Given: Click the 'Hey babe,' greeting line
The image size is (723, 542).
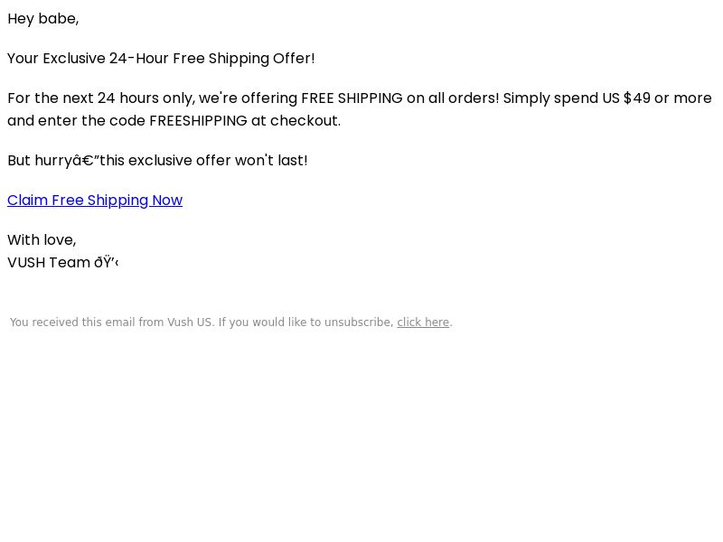Looking at the screenshot, I should [x=43, y=19].
